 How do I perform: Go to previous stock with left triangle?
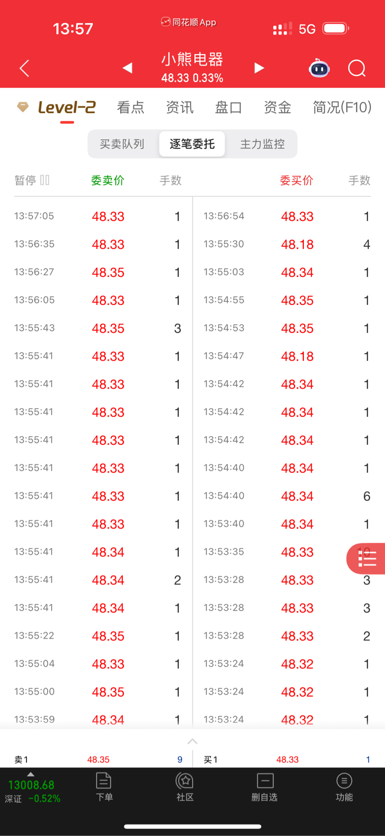point(127,68)
